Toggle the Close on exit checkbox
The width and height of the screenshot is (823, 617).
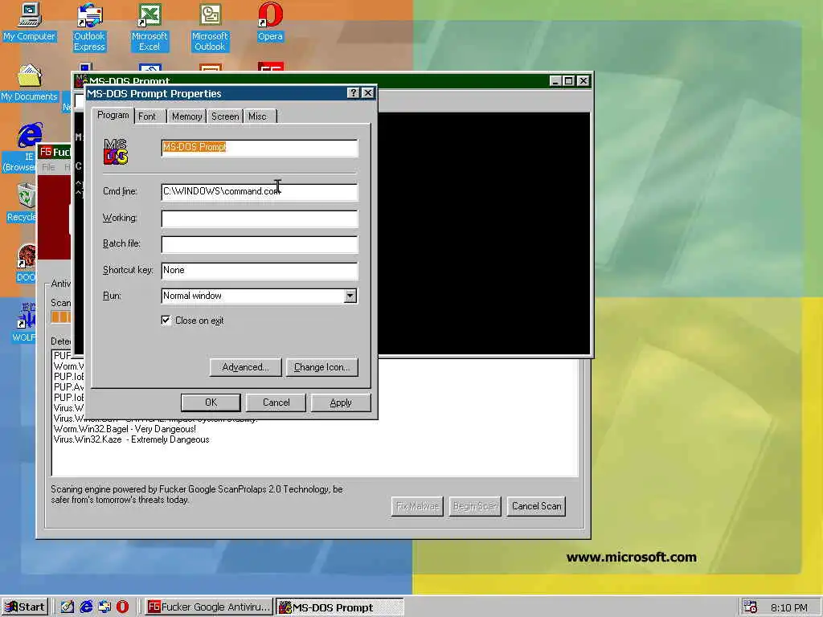pos(166,320)
